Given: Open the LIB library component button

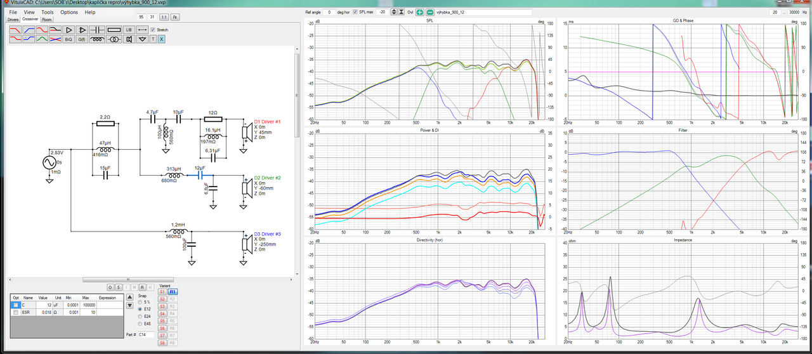Looking at the screenshot, I should 129,30.
